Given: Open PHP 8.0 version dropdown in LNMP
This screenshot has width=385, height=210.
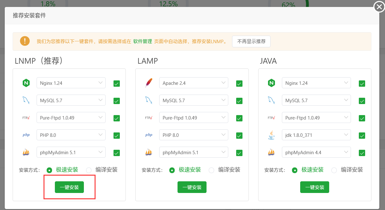Looking at the screenshot, I should click(x=71, y=135).
